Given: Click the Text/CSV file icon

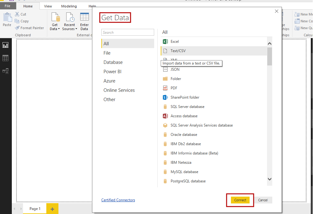Looking at the screenshot, I should [165, 51].
